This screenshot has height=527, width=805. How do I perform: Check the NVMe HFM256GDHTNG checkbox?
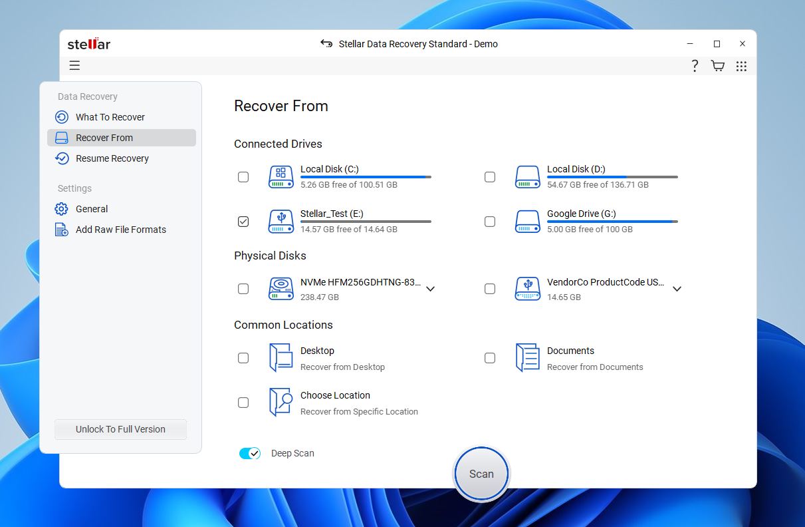coord(243,289)
